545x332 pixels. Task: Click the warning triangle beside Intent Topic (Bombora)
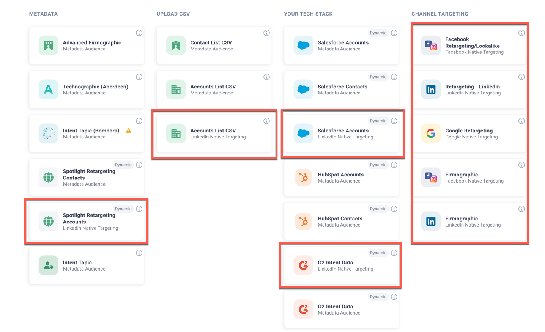pyautogui.click(x=129, y=131)
